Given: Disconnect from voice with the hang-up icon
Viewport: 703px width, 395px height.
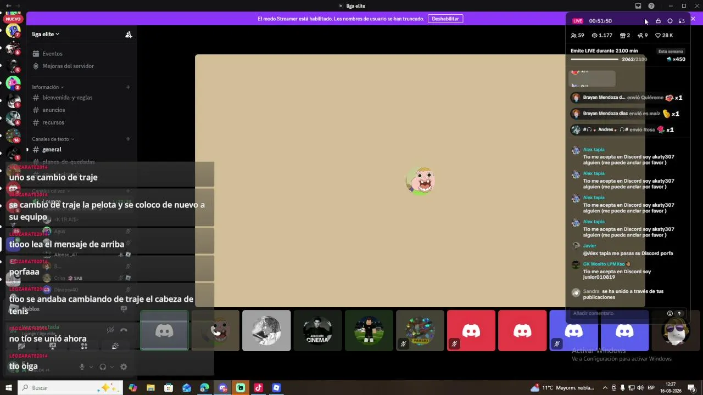Looking at the screenshot, I should [x=124, y=330].
